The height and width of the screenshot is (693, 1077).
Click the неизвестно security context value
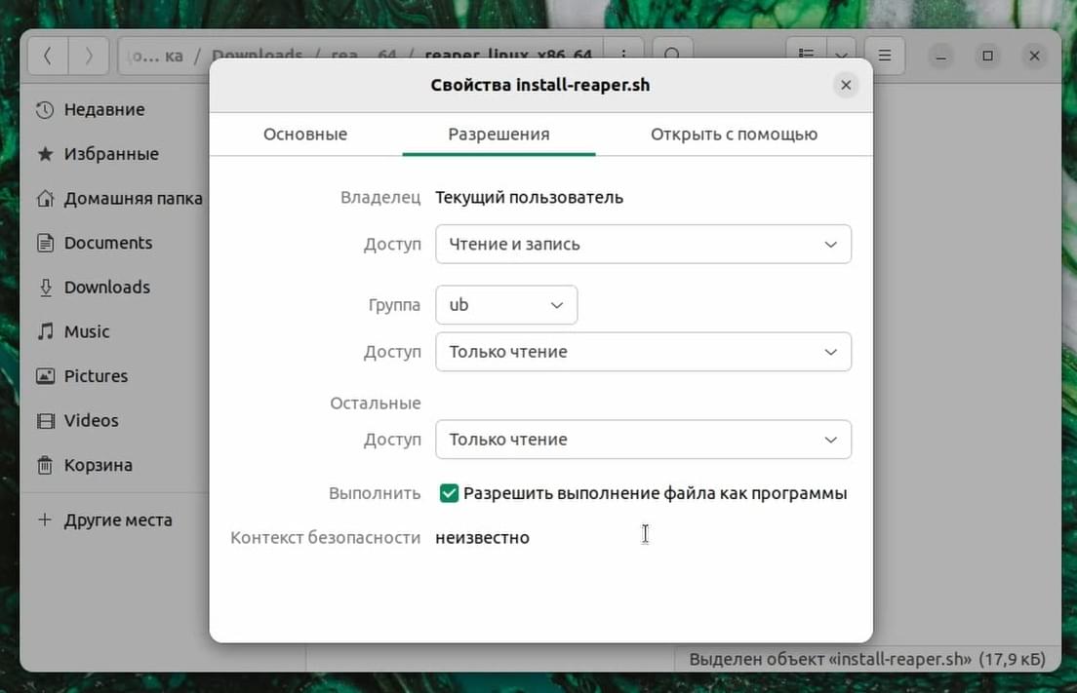click(482, 537)
